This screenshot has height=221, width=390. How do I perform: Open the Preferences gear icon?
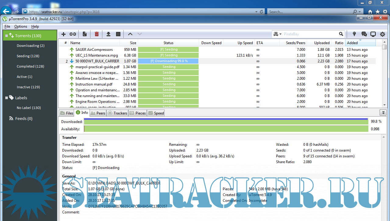coord(383,34)
